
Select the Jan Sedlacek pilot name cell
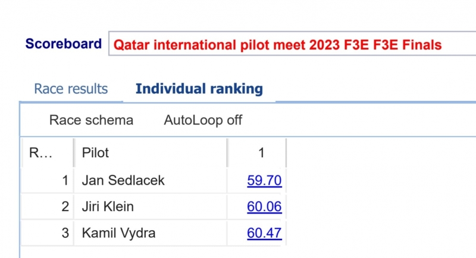[151, 180]
